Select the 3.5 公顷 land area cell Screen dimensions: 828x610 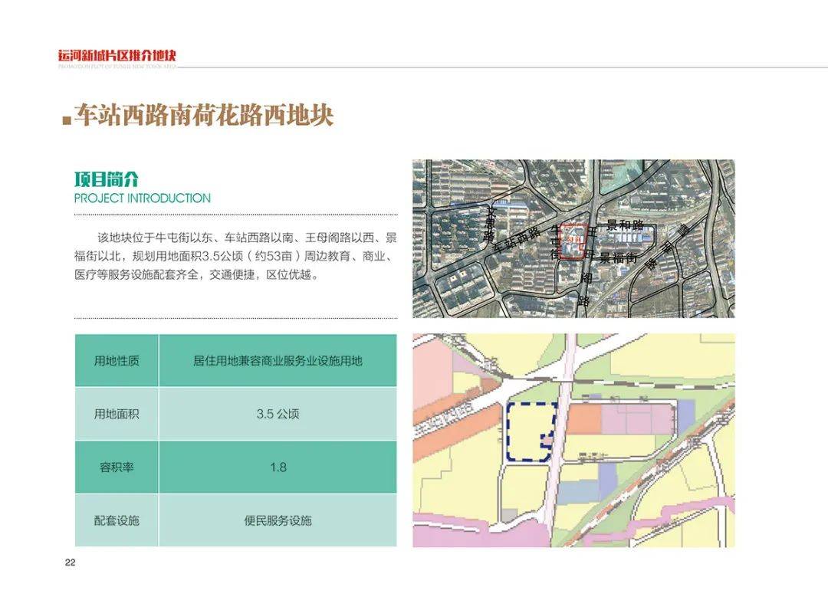pos(278,414)
